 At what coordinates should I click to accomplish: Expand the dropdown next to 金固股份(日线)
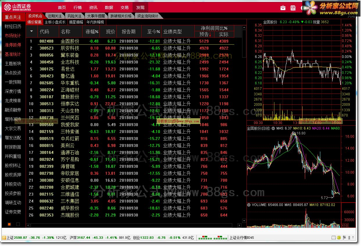tap(273, 128)
